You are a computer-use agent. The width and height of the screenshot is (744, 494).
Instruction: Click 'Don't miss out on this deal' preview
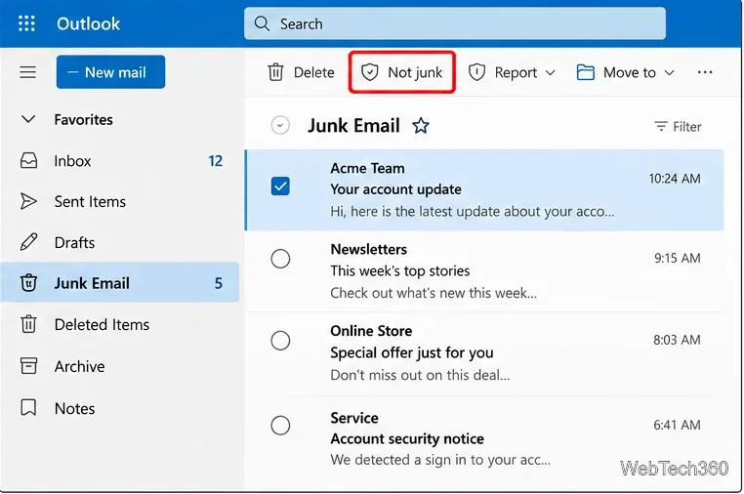420,375
